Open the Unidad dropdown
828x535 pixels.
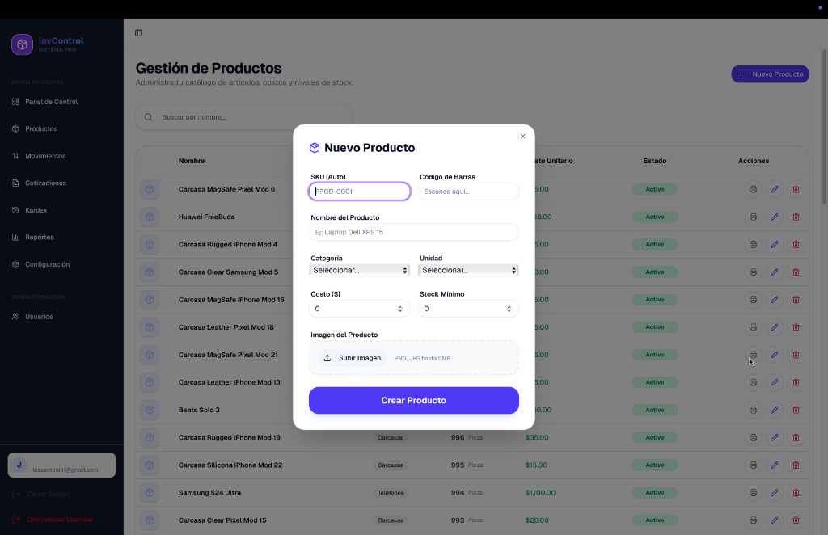click(x=468, y=270)
